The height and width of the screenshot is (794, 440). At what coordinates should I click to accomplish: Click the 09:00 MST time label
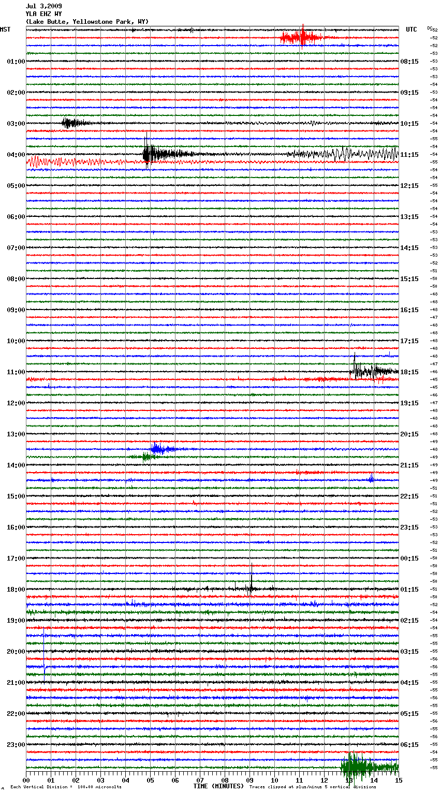click(x=16, y=310)
